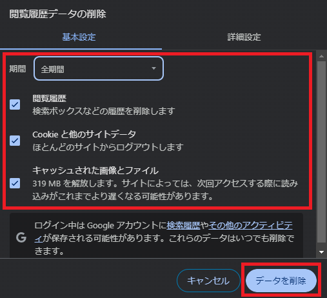Click the scrollbar down arrow
Screen dimensions: 327x298
(321, 252)
